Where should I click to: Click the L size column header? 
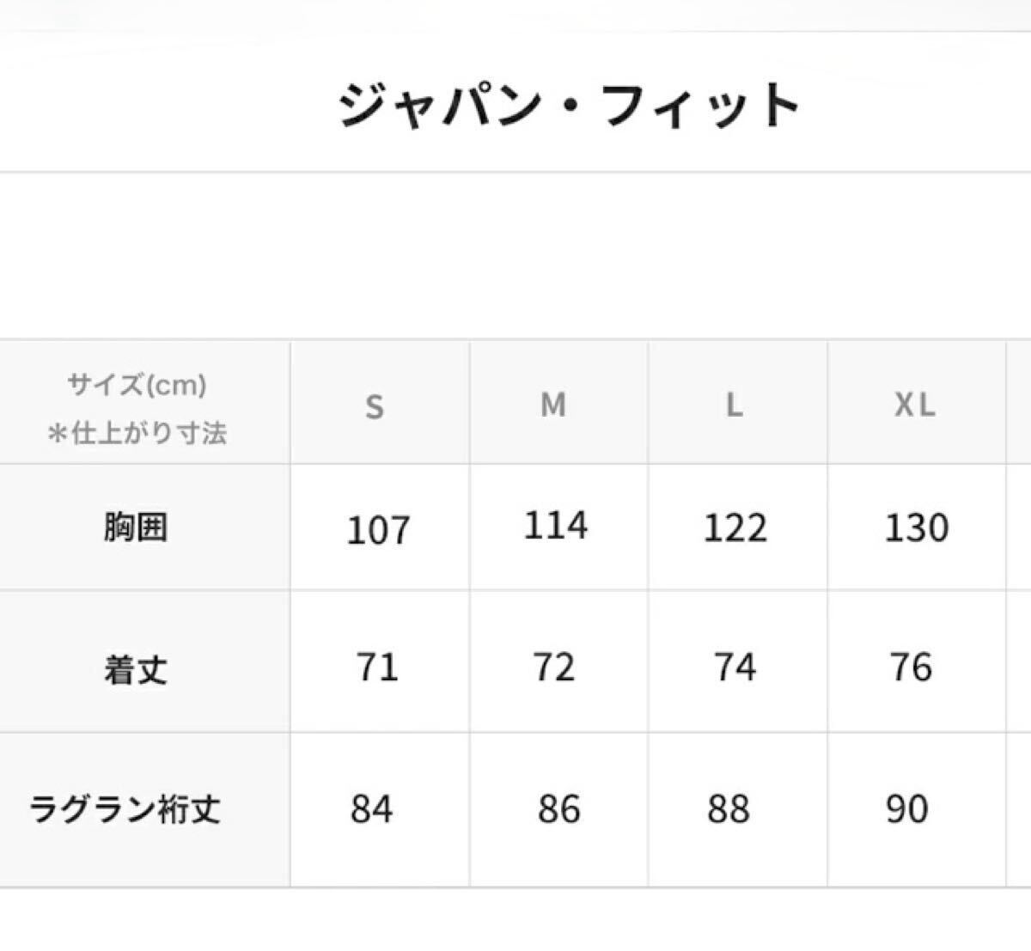pyautogui.click(x=734, y=405)
